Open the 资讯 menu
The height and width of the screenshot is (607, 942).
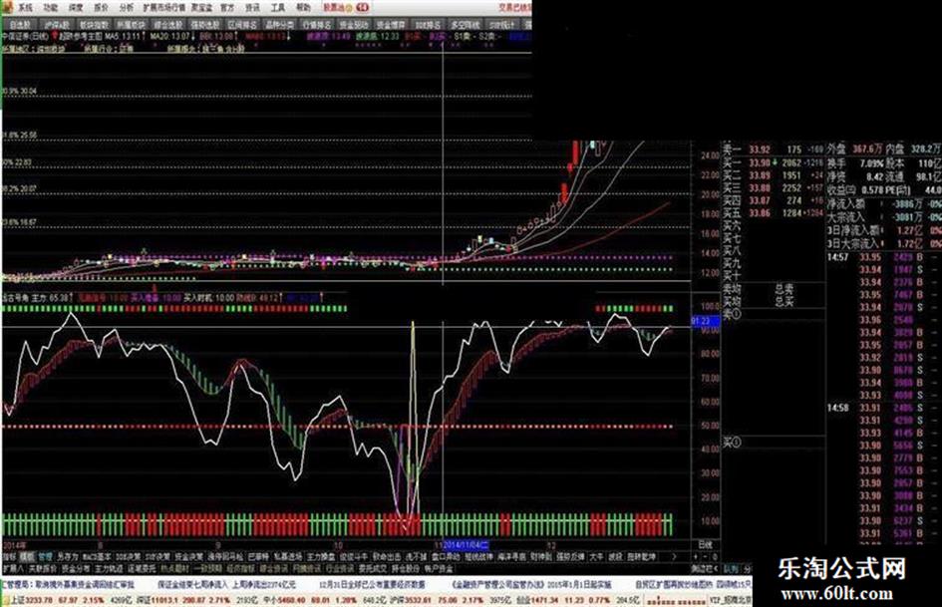click(253, 8)
